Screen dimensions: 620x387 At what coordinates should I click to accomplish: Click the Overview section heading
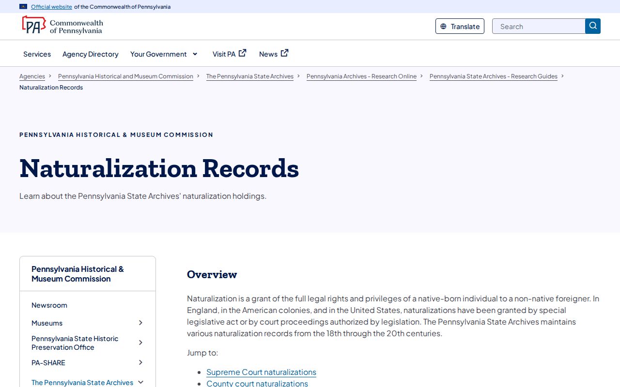point(212,274)
